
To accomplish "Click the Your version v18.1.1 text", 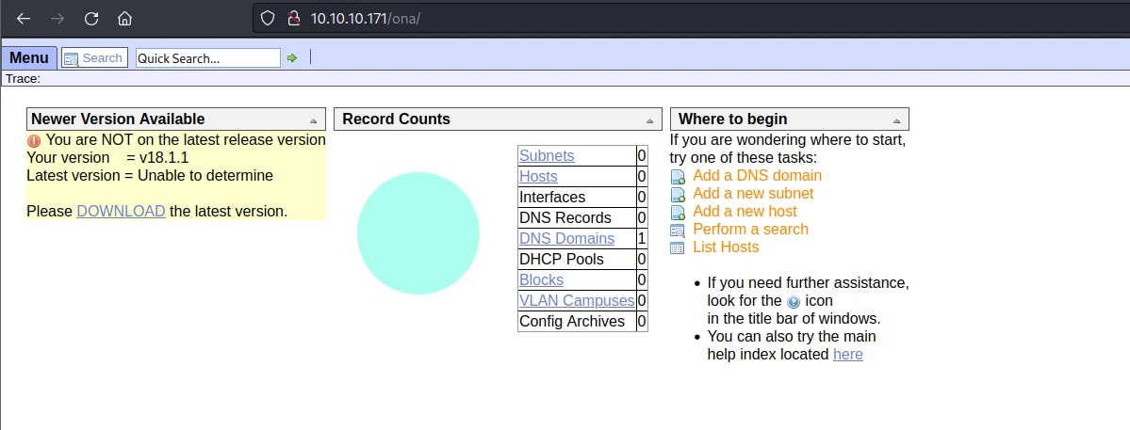I will (107, 157).
